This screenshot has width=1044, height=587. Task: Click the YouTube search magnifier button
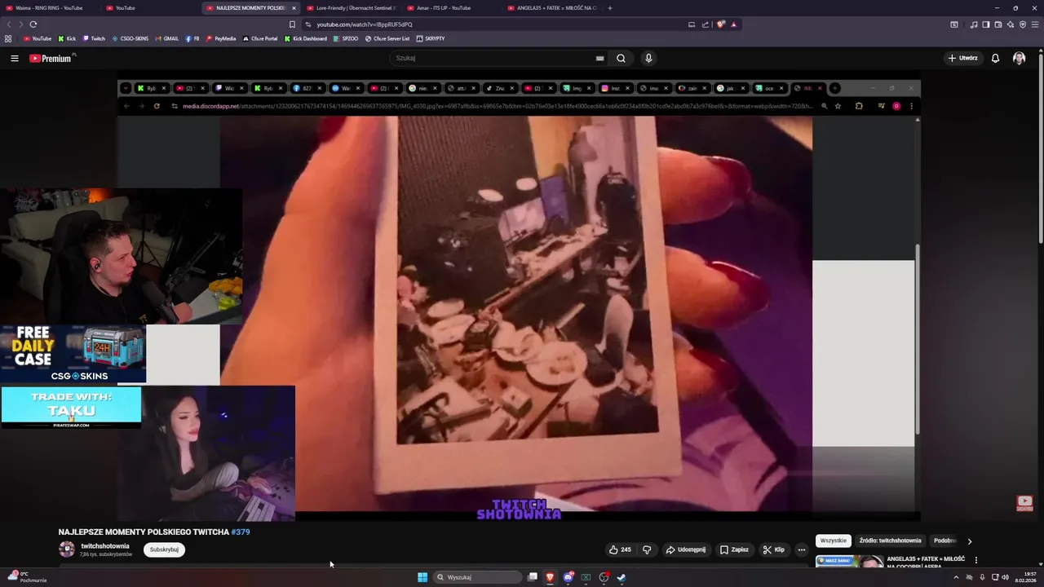pos(621,58)
